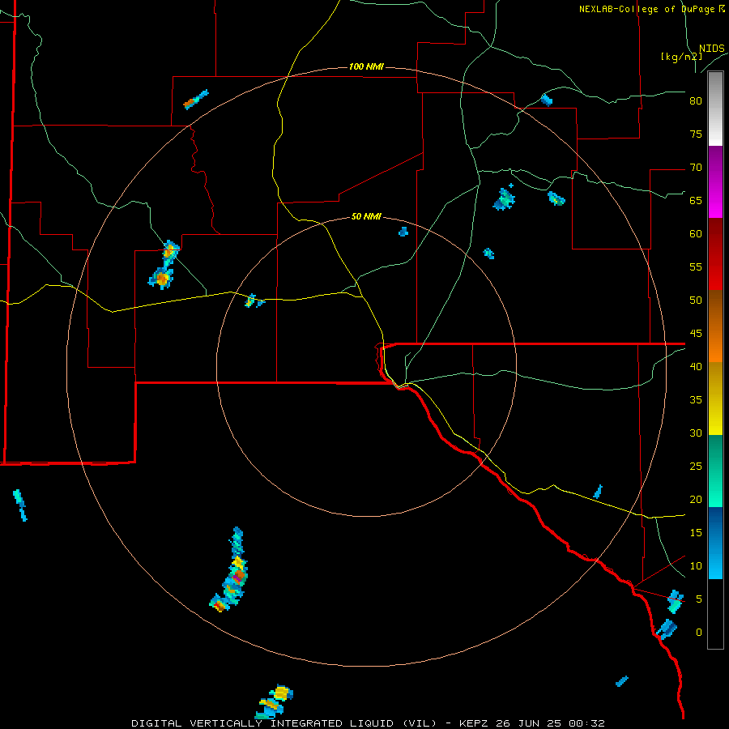Click the yellow-cored cell at the bottom edge
729x729 pixels.
click(x=275, y=701)
